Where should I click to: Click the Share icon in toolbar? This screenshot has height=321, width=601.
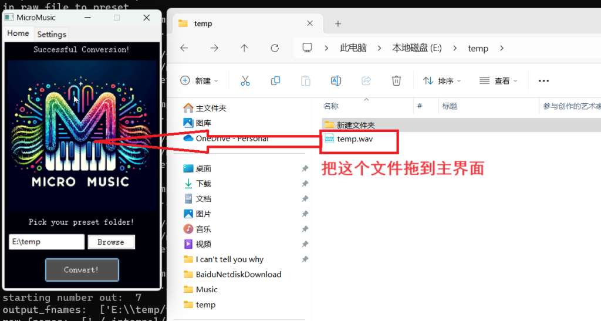(x=366, y=81)
